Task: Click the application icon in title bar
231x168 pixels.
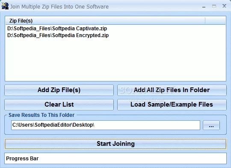Action: point(5,6)
